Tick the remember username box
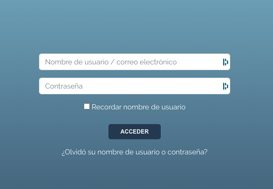Screen dimensions: 273x189 pyautogui.click(x=87, y=107)
